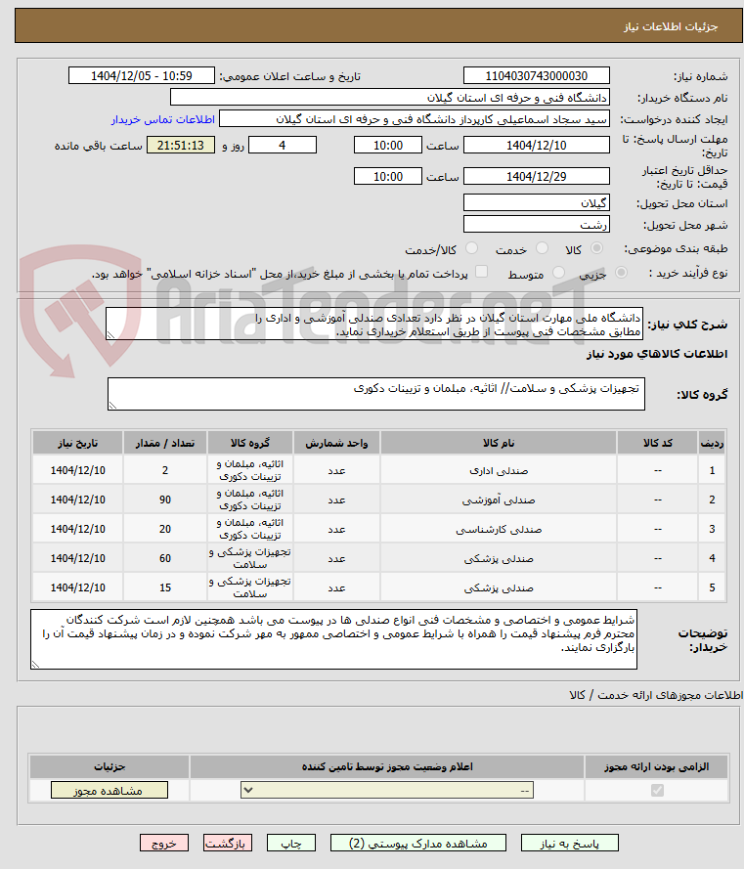
Task: Click the کد کالا column header
Action: 658,444
